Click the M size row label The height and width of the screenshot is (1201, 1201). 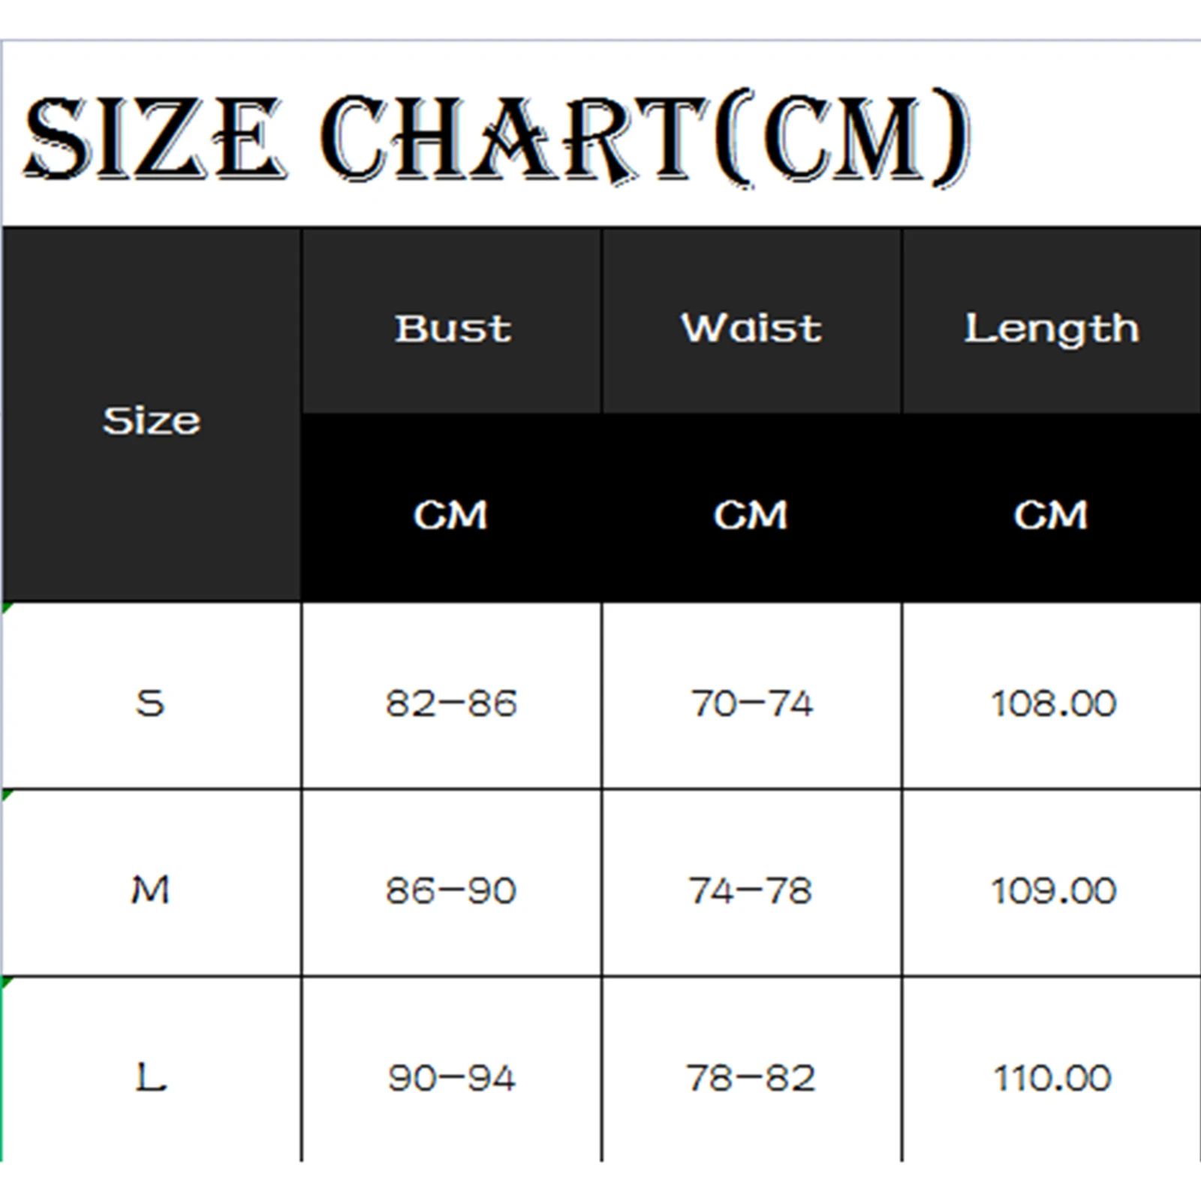click(x=150, y=890)
